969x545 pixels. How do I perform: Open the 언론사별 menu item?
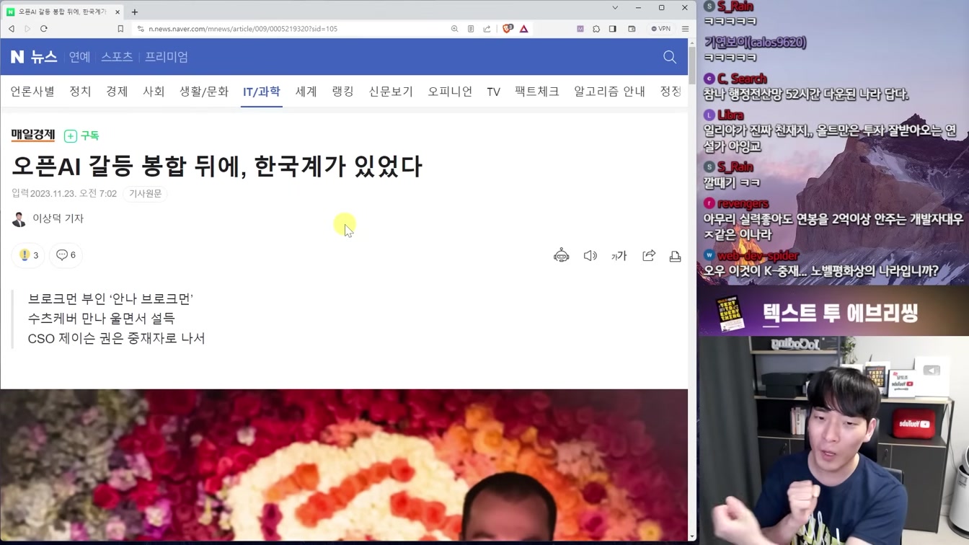(32, 92)
